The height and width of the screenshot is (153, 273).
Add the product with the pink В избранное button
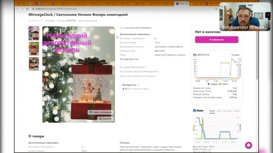[x=217, y=40]
